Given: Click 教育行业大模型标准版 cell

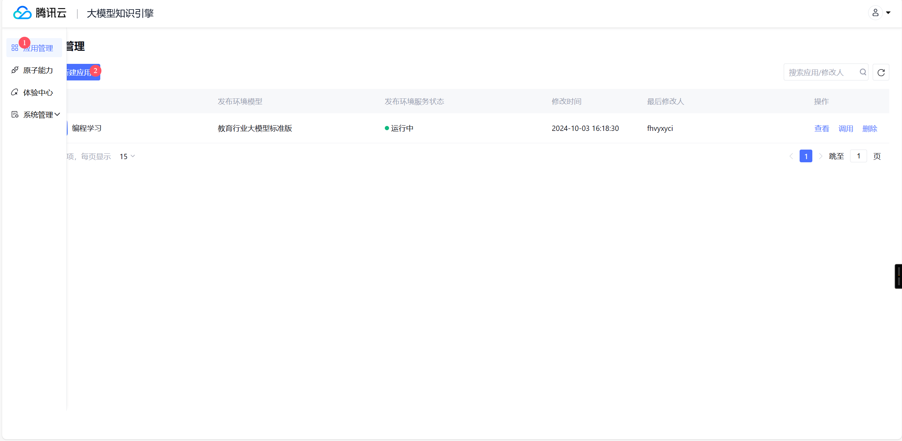Looking at the screenshot, I should [255, 128].
